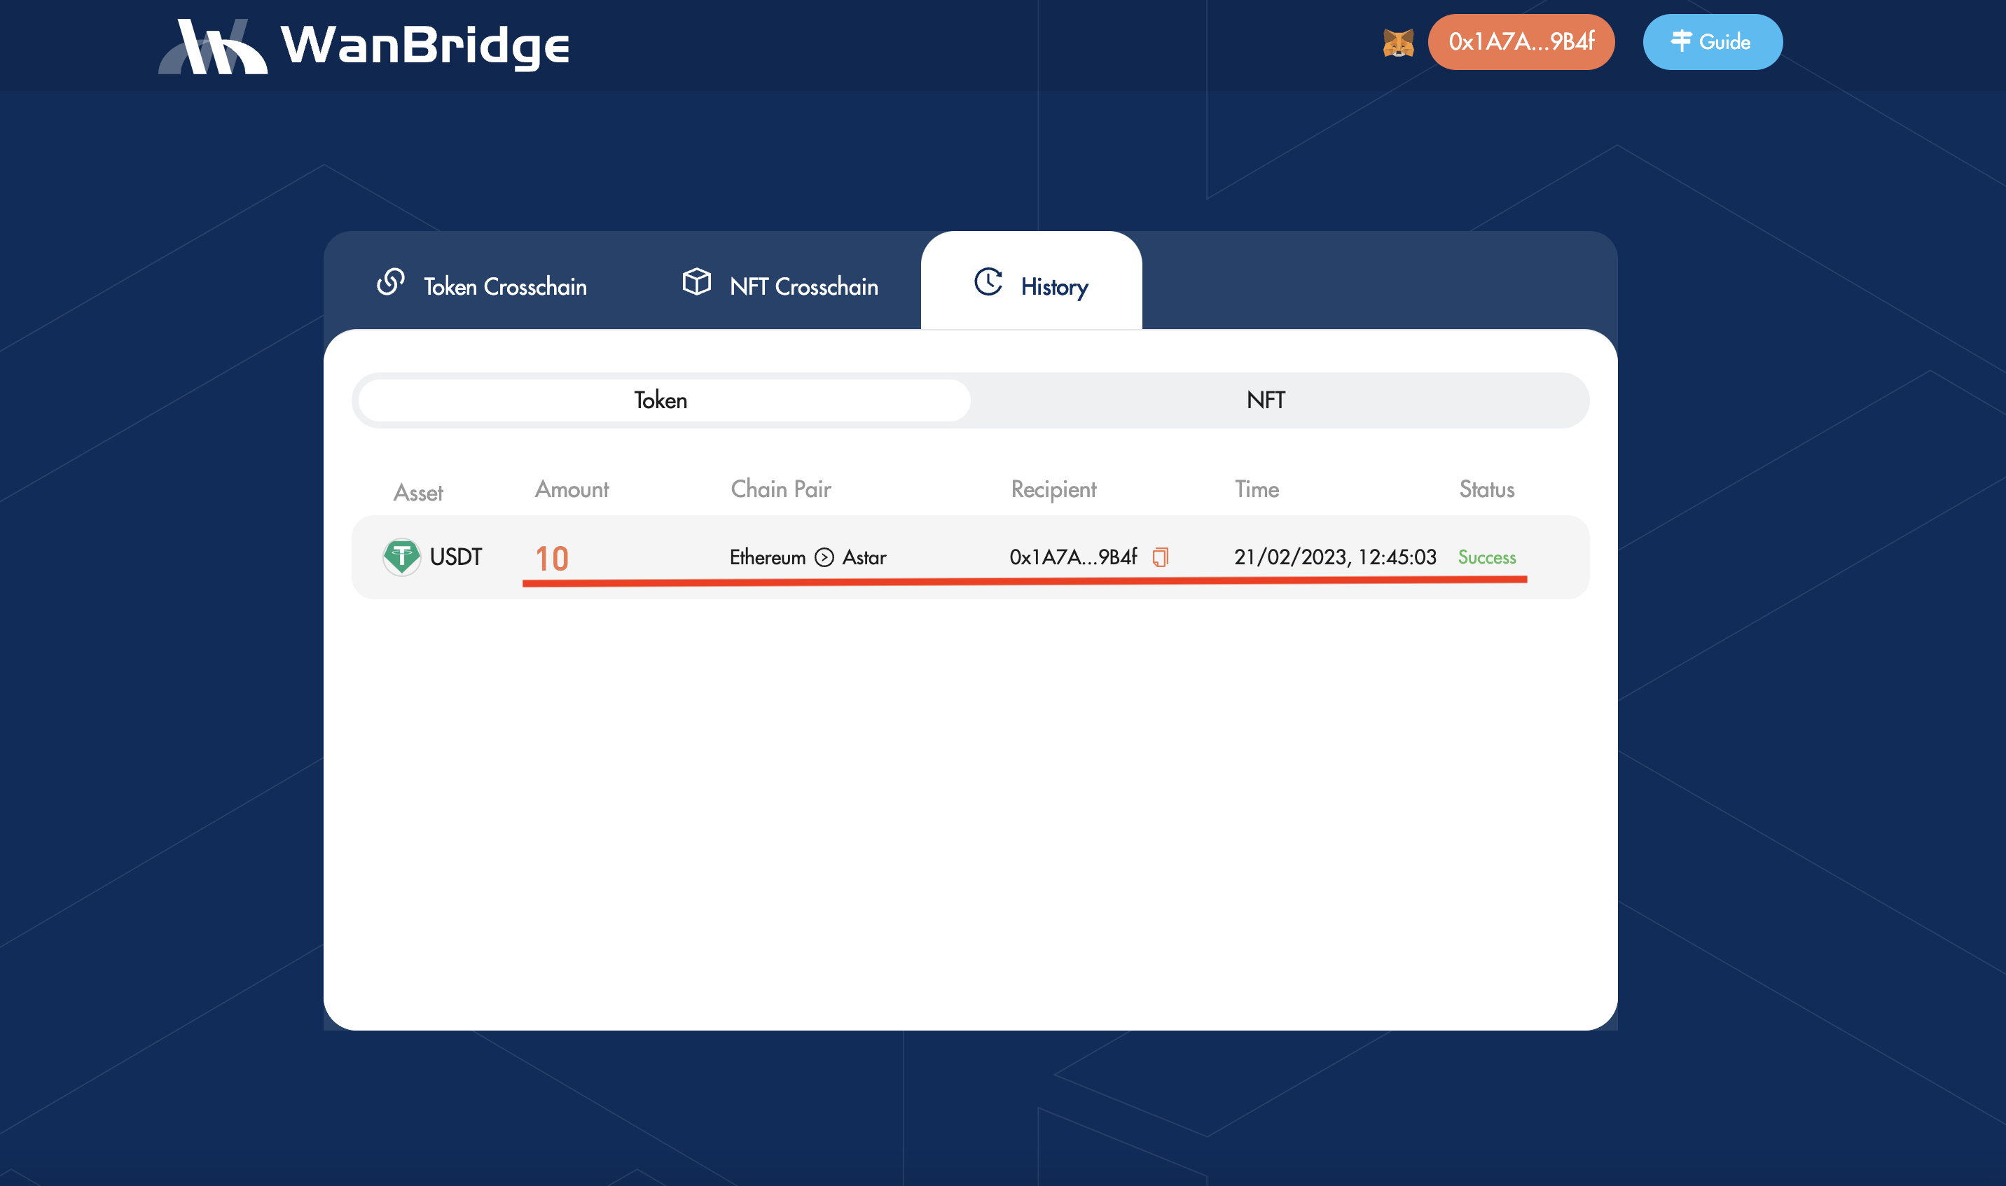Click the Token Crosschain link icon

coord(390,282)
